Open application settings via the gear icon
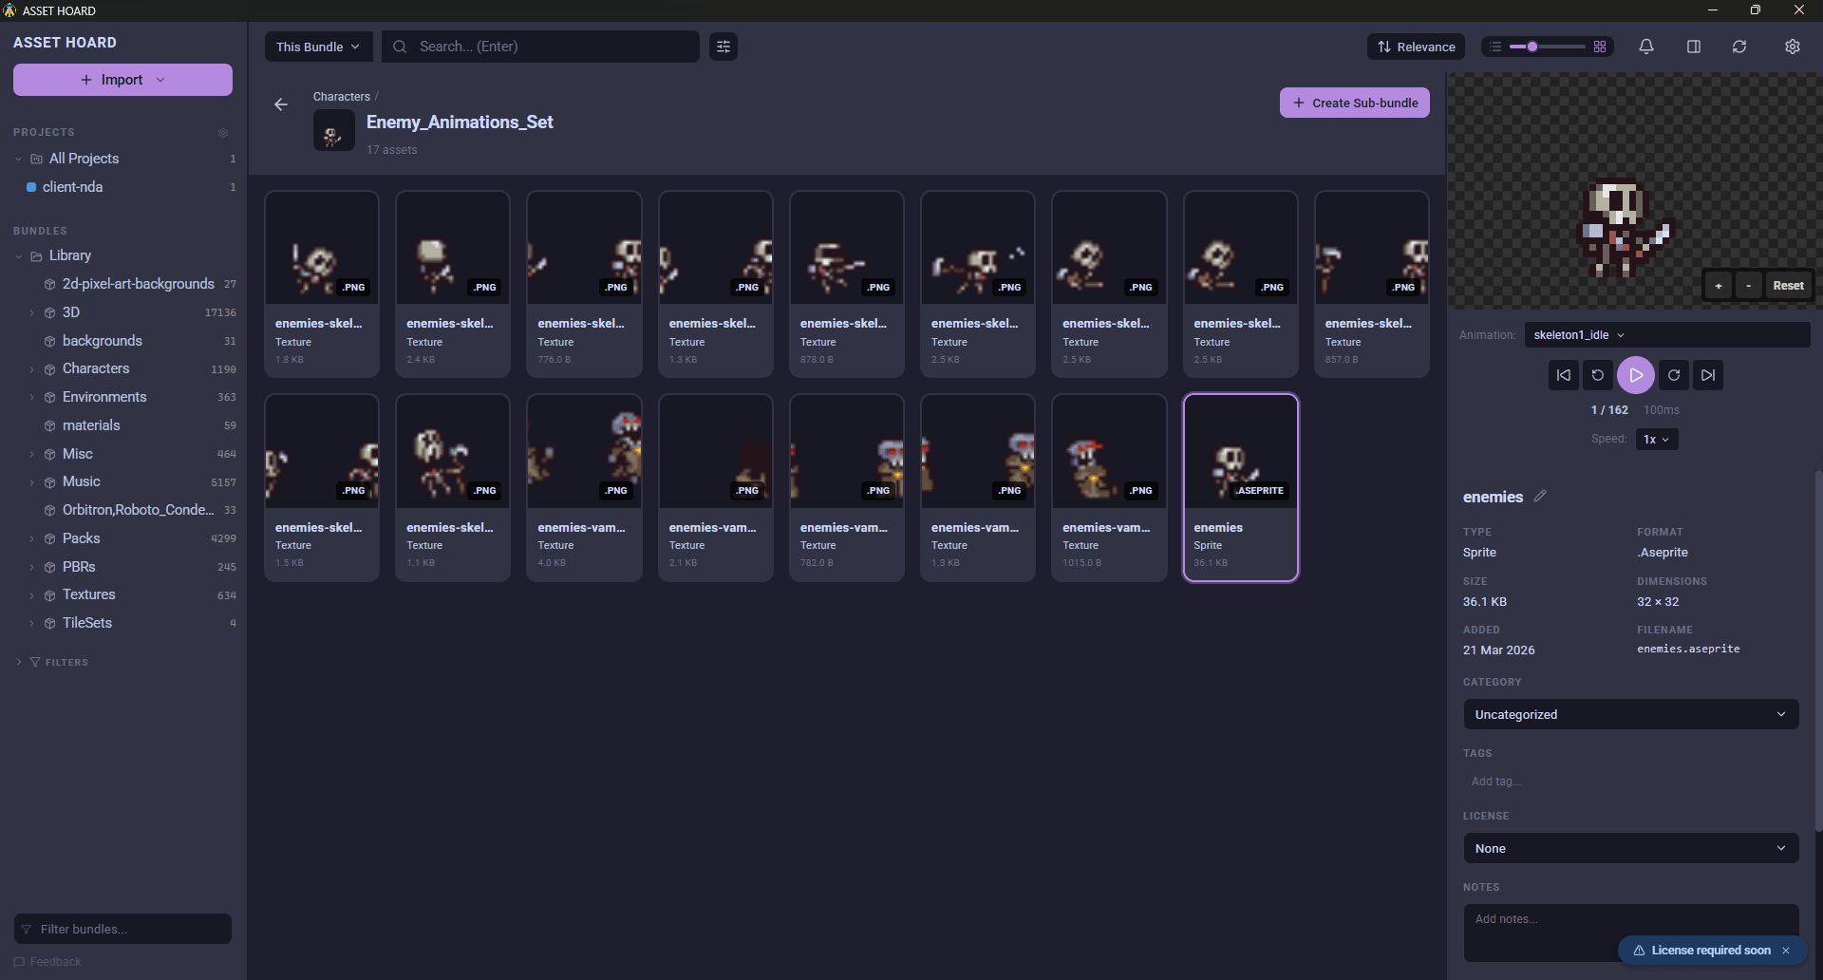This screenshot has height=980, width=1823. click(x=1793, y=47)
